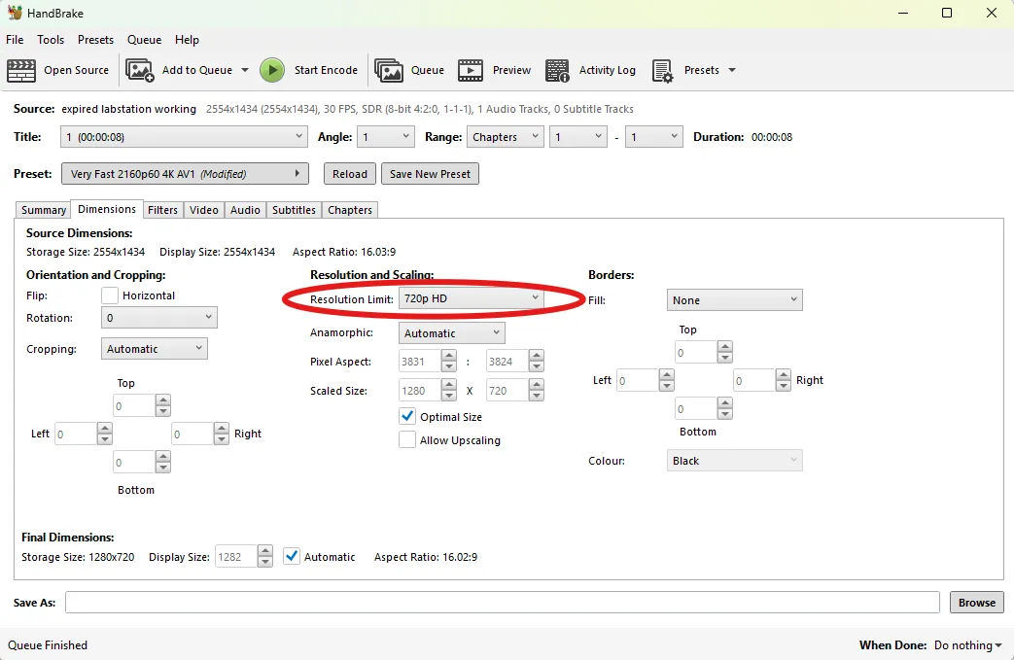Viewport: 1014px width, 660px height.
Task: Open the Cropping Automatic dropdown
Action: [x=154, y=348]
